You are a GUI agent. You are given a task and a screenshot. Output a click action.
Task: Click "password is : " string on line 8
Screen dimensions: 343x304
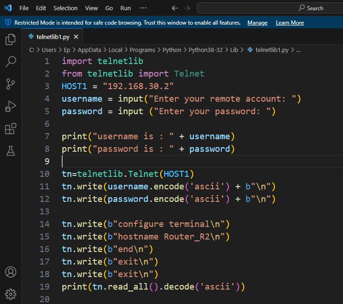tap(133, 149)
